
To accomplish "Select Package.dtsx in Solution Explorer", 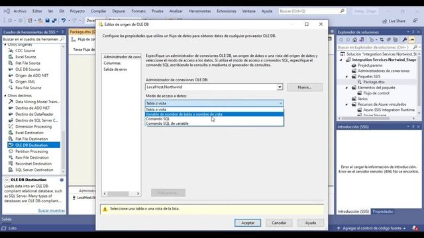I will click(x=374, y=82).
